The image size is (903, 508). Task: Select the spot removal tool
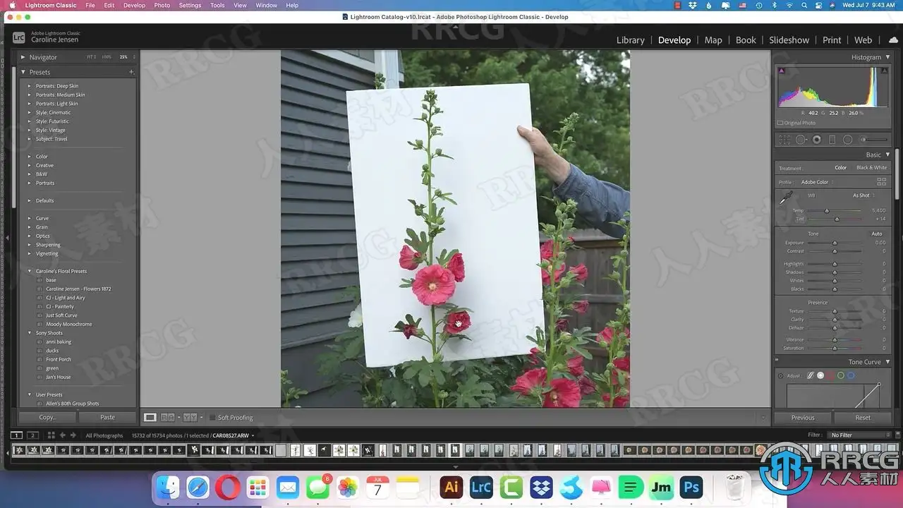pyautogui.click(x=801, y=140)
